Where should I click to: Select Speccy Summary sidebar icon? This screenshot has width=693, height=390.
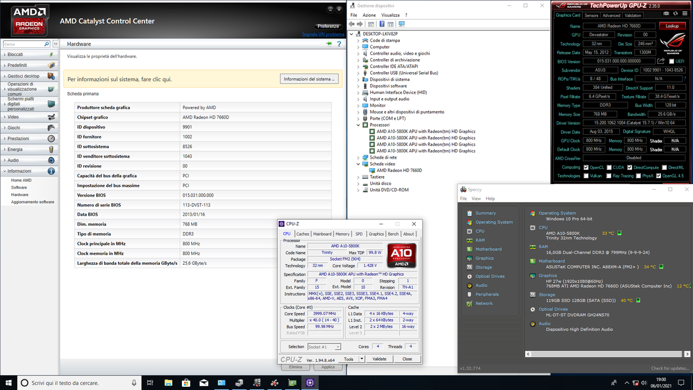(469, 213)
